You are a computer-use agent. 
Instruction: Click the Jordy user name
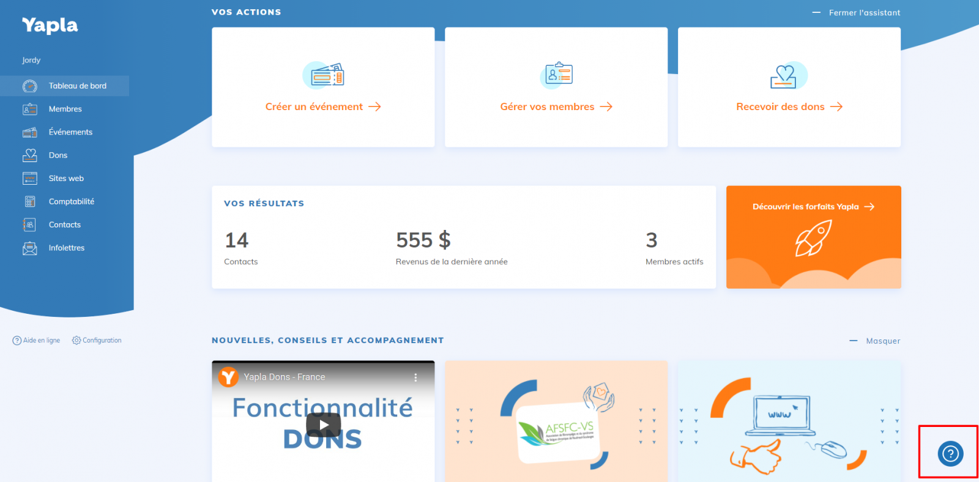pyautogui.click(x=31, y=60)
